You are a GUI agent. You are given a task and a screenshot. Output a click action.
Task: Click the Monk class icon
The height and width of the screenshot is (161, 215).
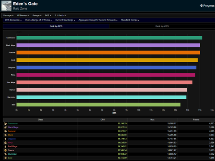[x=5, y=135]
